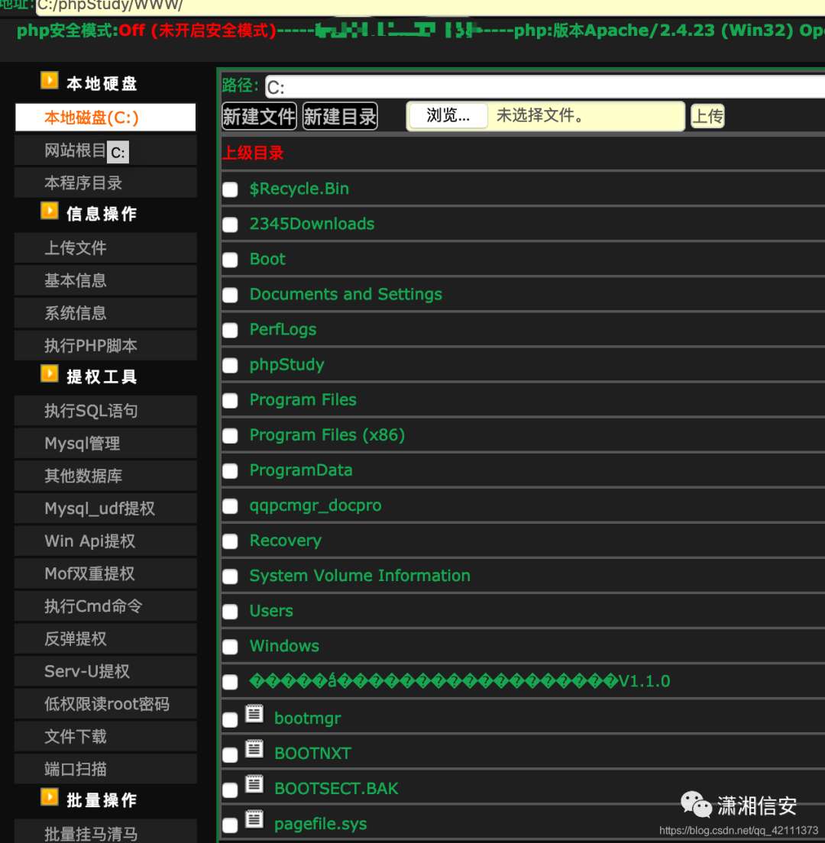This screenshot has height=843, width=825.
Task: Open the garbled-name V1.1.0 folder link
Action: tap(460, 681)
